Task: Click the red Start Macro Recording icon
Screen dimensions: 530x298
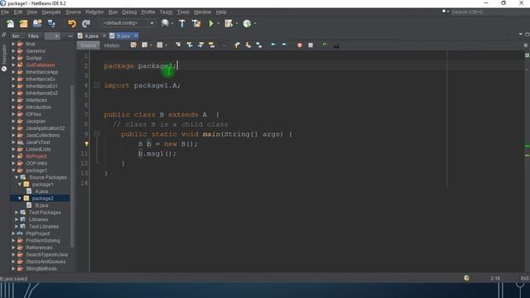Action: point(300,45)
